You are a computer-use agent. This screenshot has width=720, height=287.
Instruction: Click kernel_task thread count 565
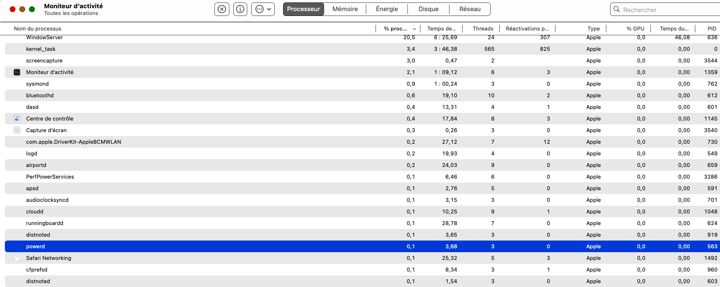tap(489, 49)
